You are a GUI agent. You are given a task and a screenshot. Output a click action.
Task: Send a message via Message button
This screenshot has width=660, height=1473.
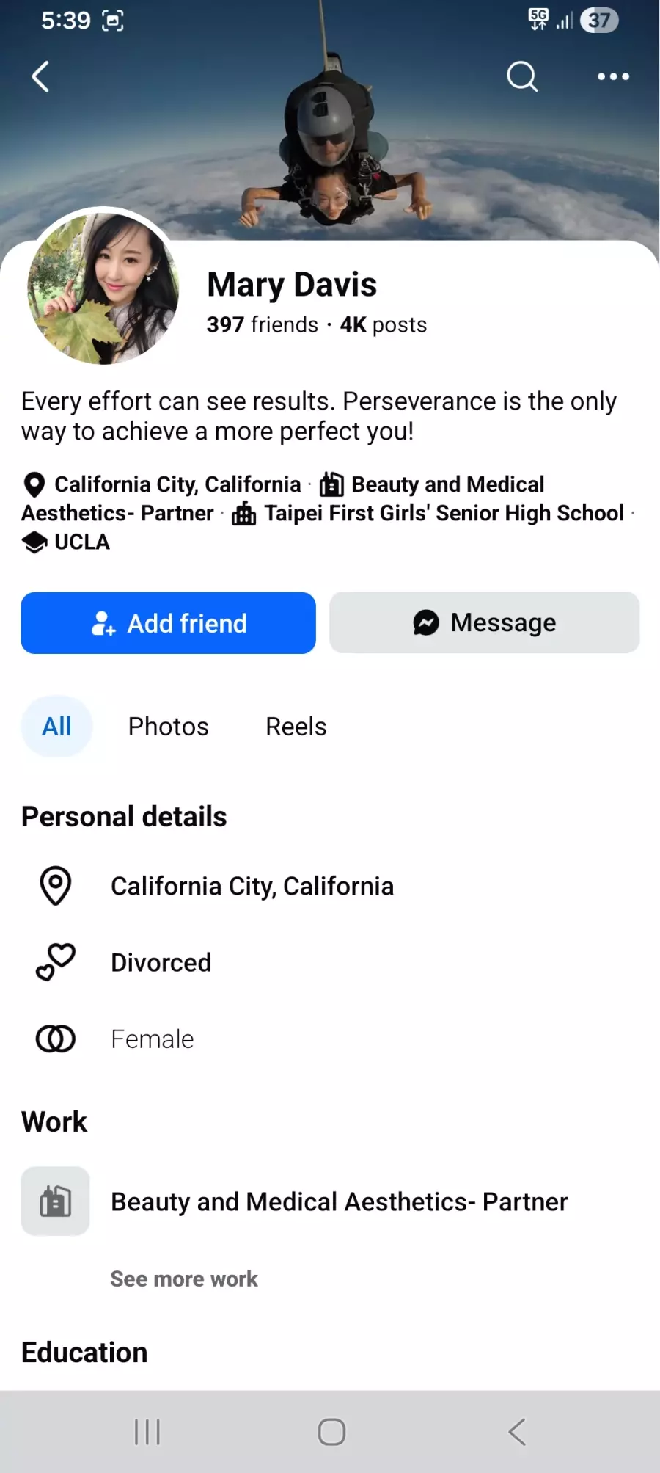tap(484, 623)
